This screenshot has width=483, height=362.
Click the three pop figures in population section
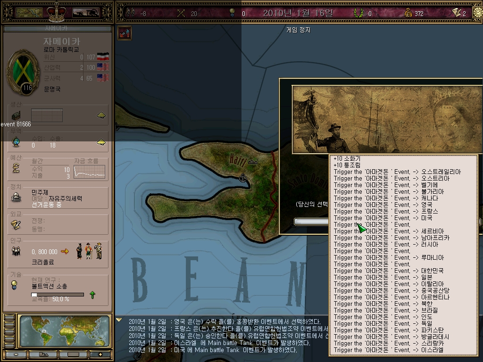coord(89,251)
